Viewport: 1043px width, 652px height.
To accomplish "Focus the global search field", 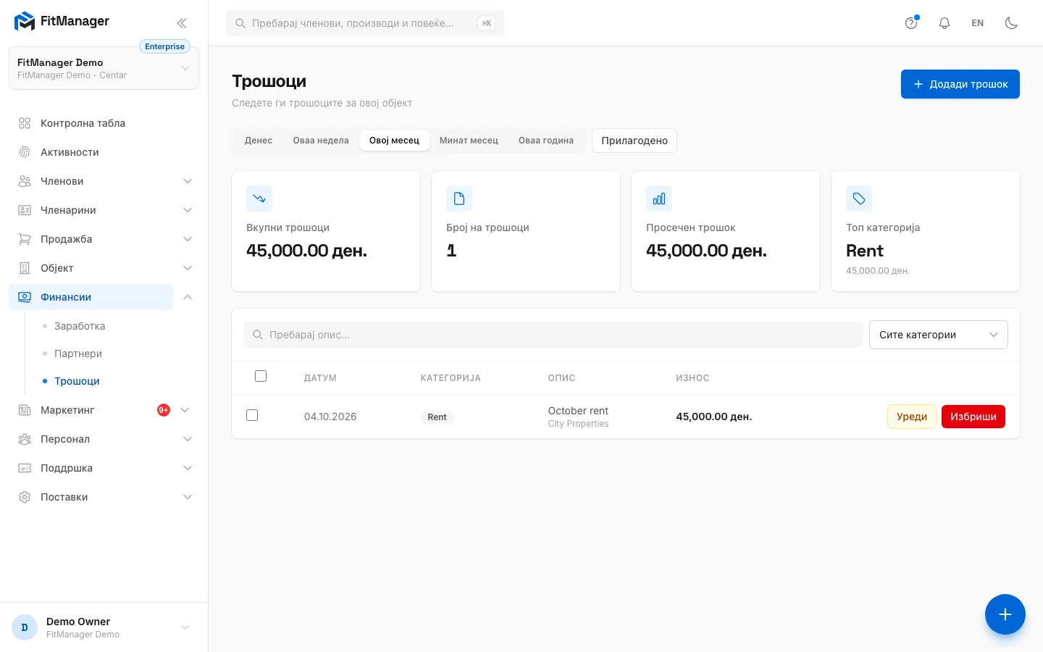I will (365, 23).
